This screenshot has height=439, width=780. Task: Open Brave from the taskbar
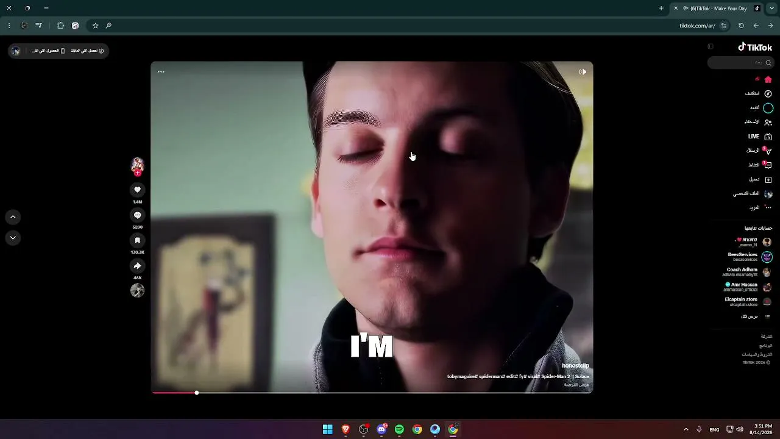point(346,429)
